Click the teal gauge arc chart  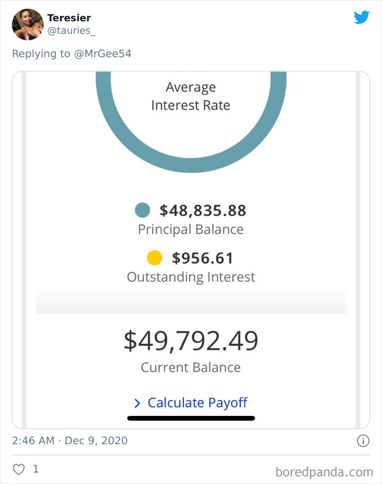(190, 158)
